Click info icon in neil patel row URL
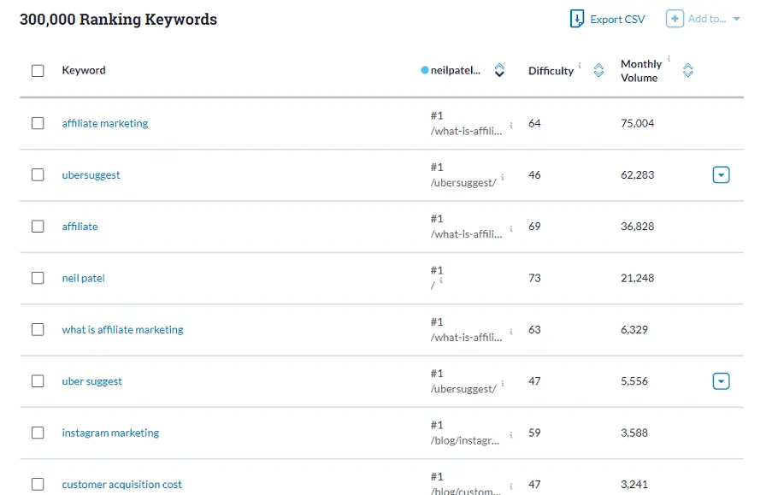 tap(441, 280)
